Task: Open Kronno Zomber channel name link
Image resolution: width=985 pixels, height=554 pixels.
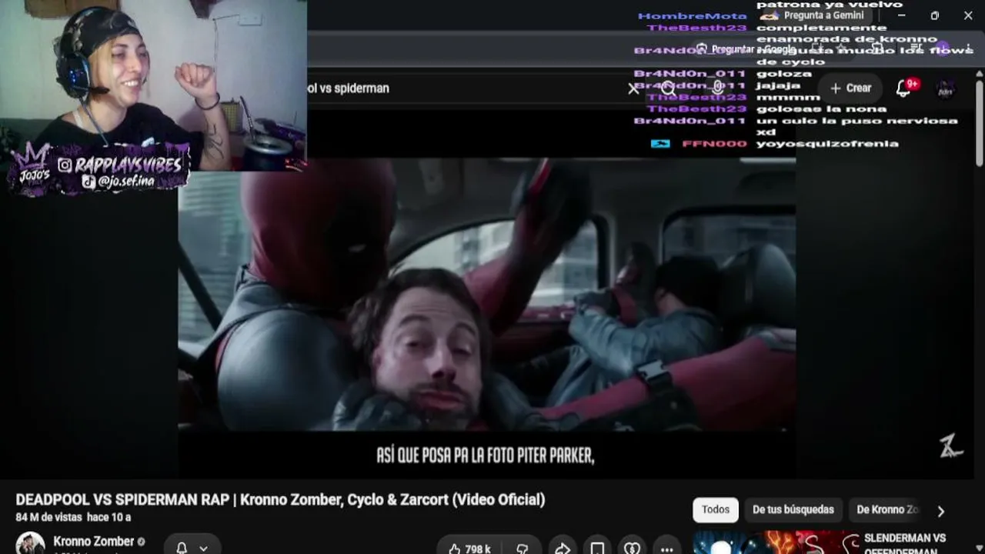Action: (94, 542)
